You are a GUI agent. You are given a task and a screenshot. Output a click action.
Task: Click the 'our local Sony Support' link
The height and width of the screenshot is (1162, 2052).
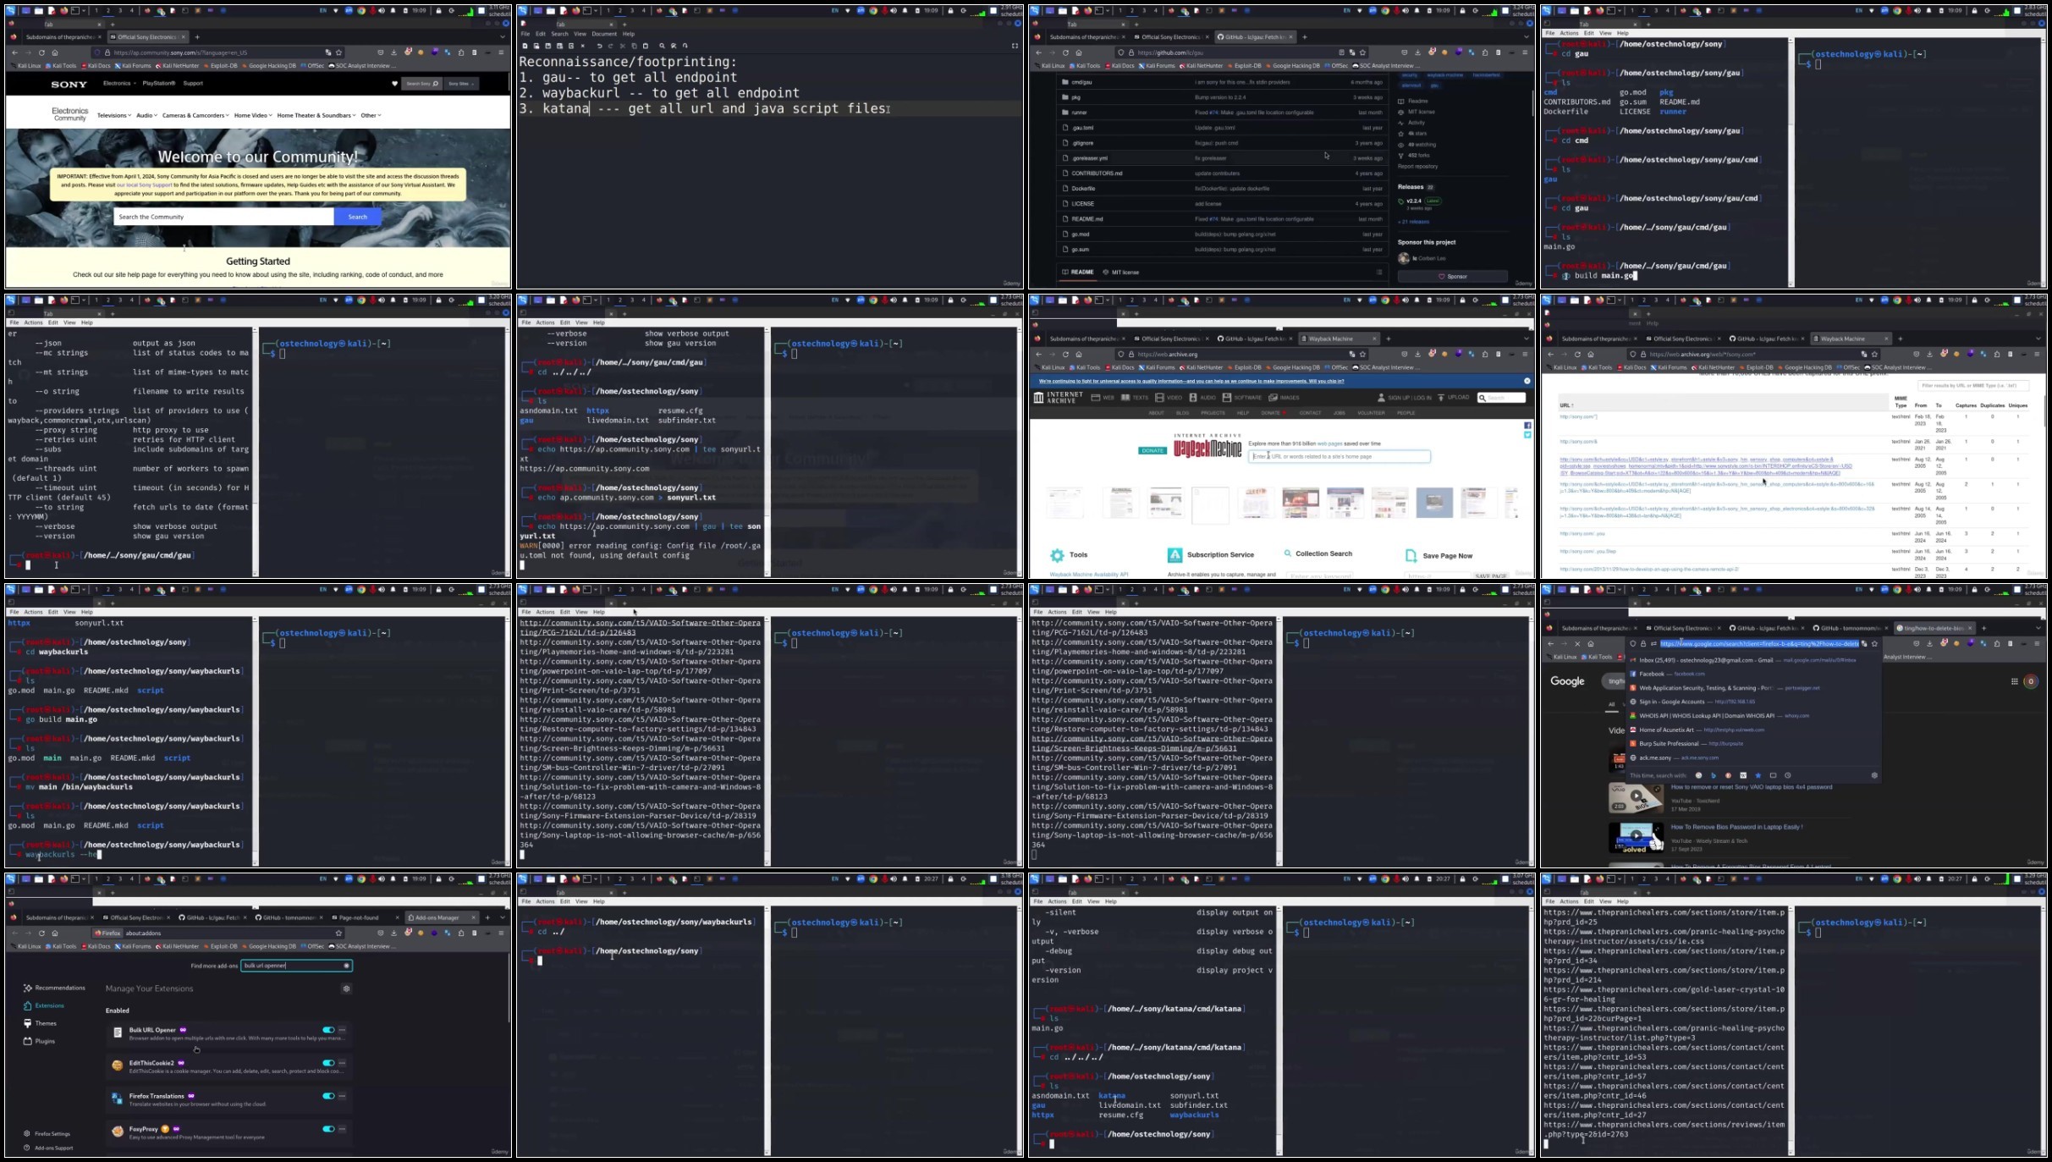coord(144,184)
